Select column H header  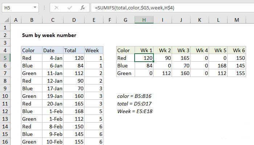(x=144, y=20)
